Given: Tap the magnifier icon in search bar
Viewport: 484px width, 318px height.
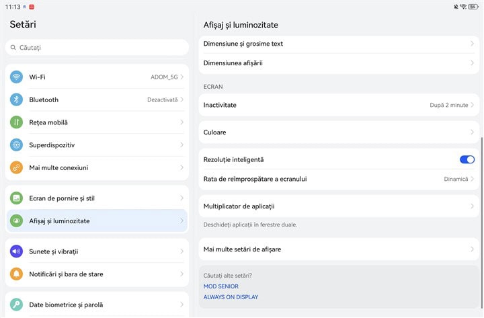Looking at the screenshot, I should (x=13, y=48).
